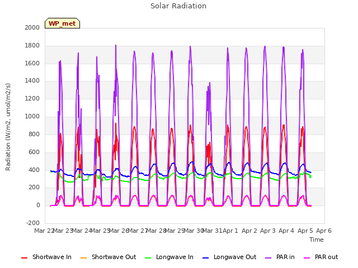The width and height of the screenshot is (358, 268).
Task: Click the orange Shortwave Out color swatch
Action: 83,258
